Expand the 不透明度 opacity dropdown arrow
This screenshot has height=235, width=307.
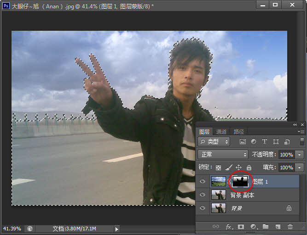pyautogui.click(x=300, y=155)
